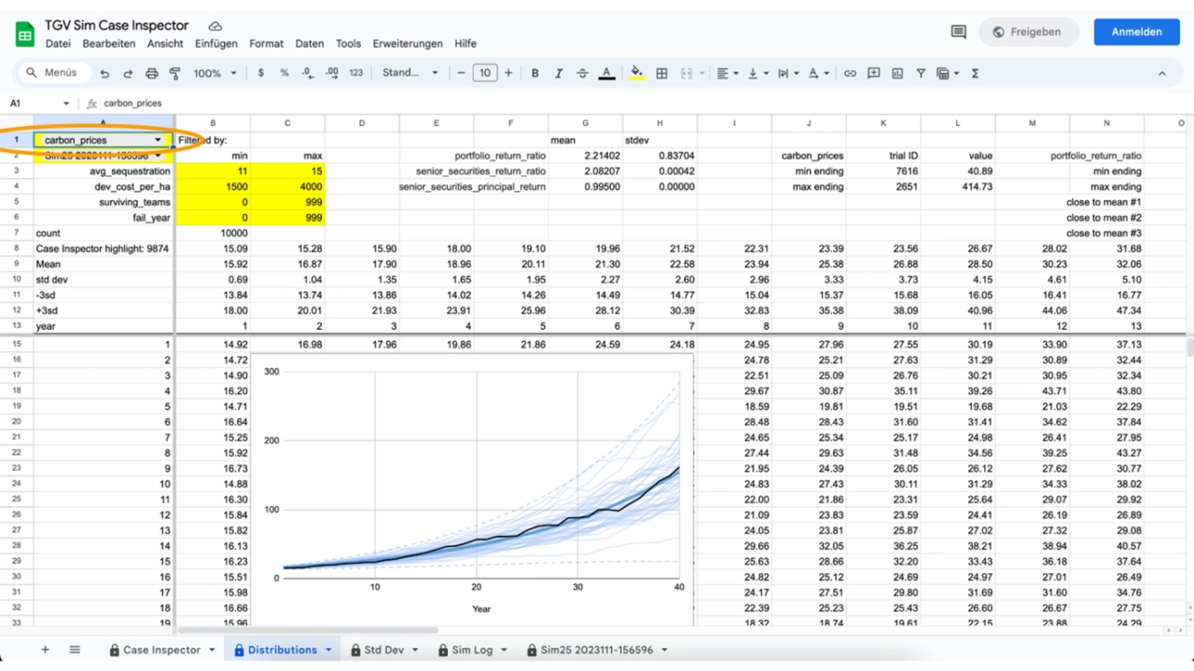This screenshot has width=1194, height=671.
Task: Open the 123 number formats icon
Action: [x=355, y=73]
